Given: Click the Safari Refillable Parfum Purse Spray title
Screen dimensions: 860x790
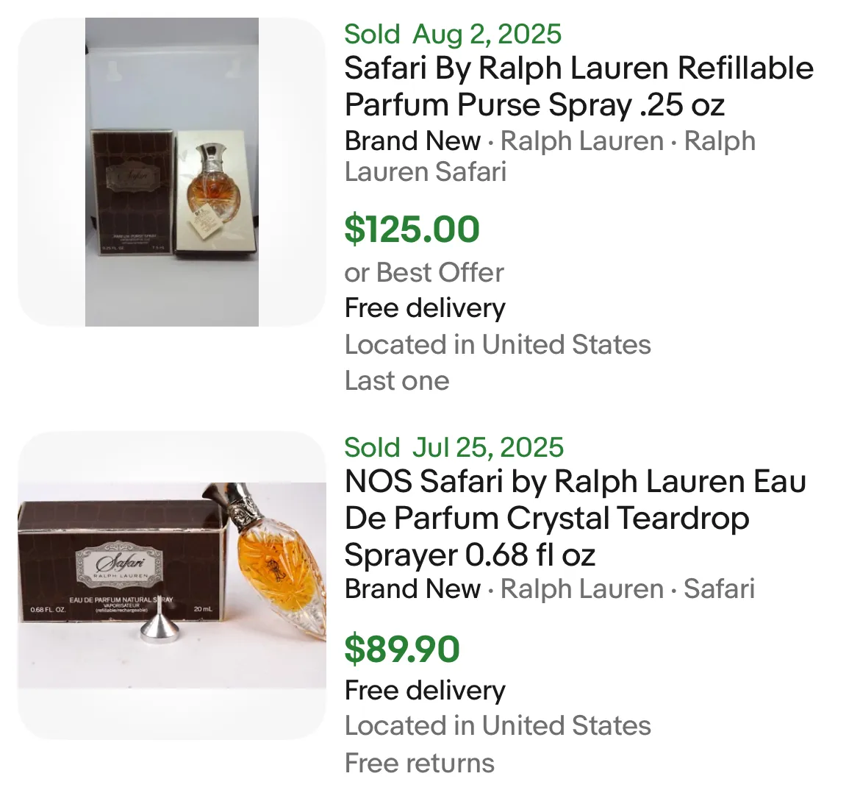Looking at the screenshot, I should (x=578, y=86).
